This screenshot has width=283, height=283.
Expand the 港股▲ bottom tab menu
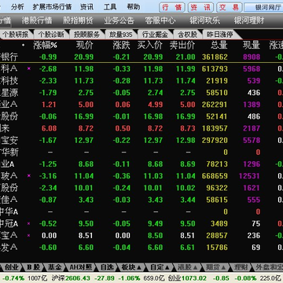[x=188, y=267]
